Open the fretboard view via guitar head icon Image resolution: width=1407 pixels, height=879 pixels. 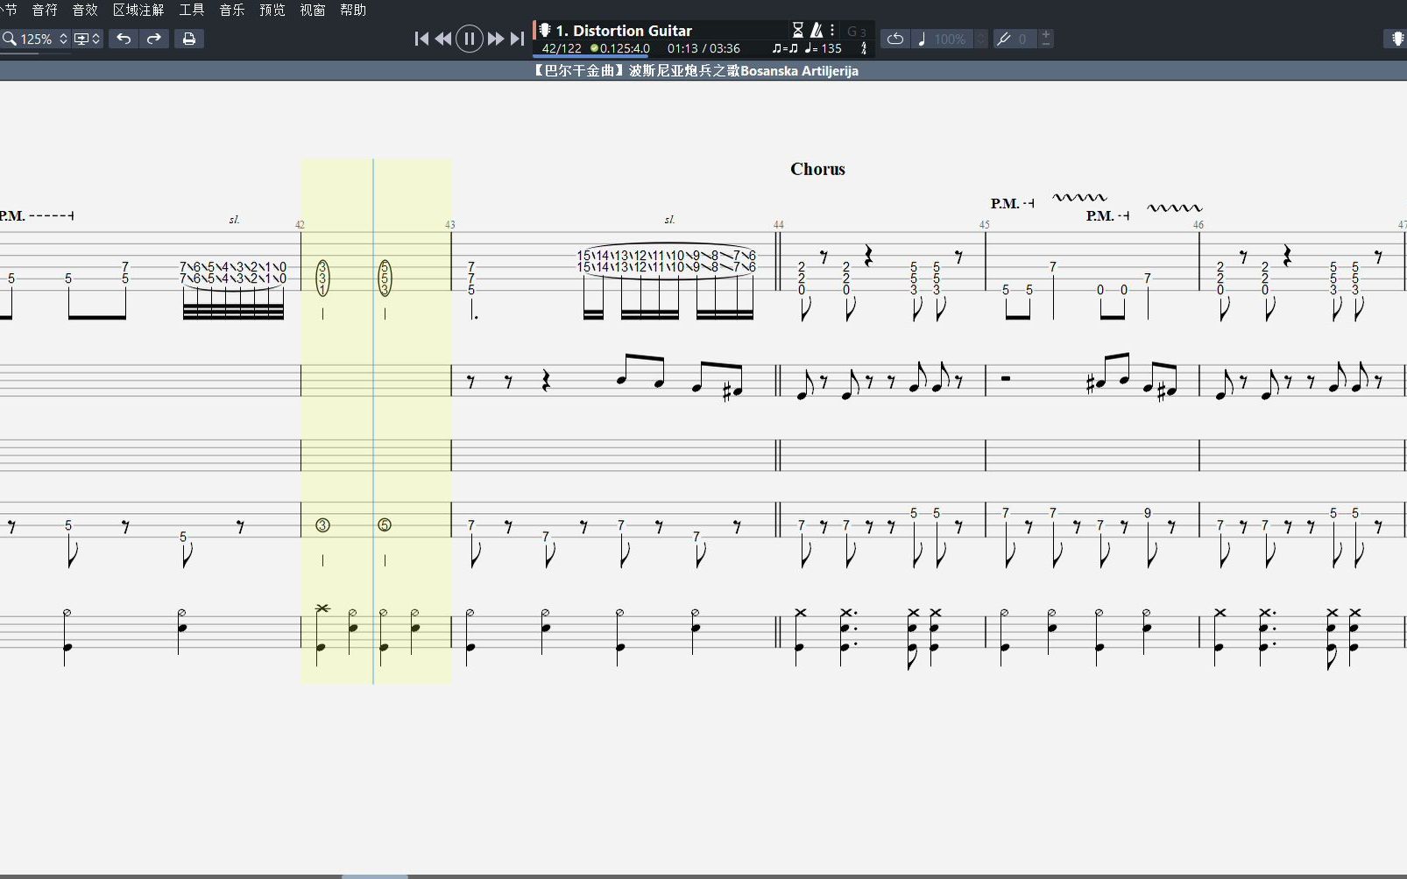(1396, 39)
